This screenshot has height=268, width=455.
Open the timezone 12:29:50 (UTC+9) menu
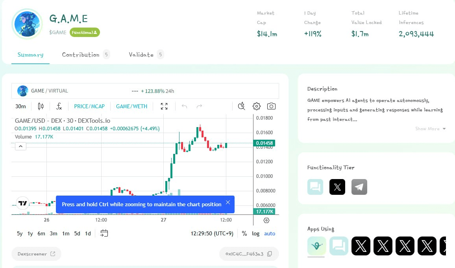pos(212,233)
